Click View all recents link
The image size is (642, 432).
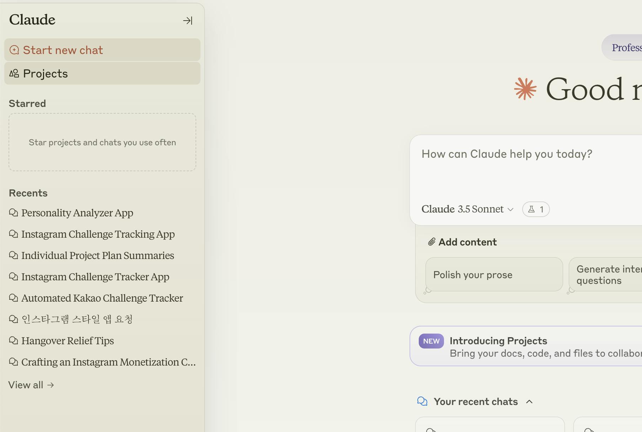pyautogui.click(x=31, y=385)
